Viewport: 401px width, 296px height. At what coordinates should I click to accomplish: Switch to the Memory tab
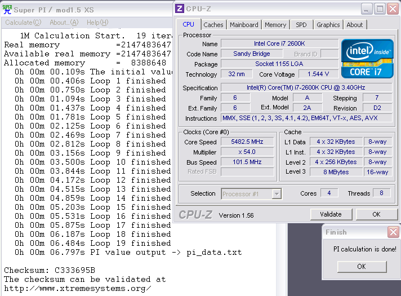point(275,25)
